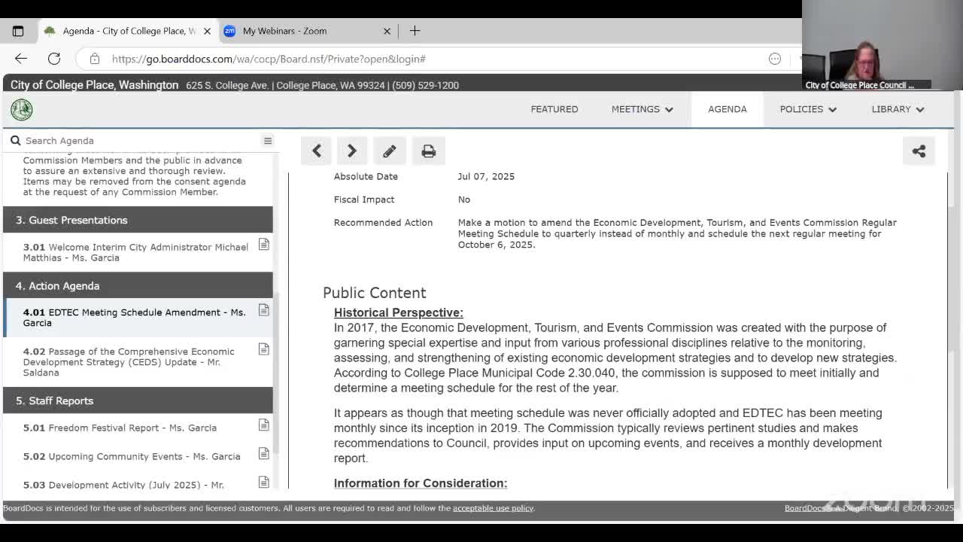Screen dimensions: 963x542
Task: View site information lock icon
Action: (x=95, y=59)
